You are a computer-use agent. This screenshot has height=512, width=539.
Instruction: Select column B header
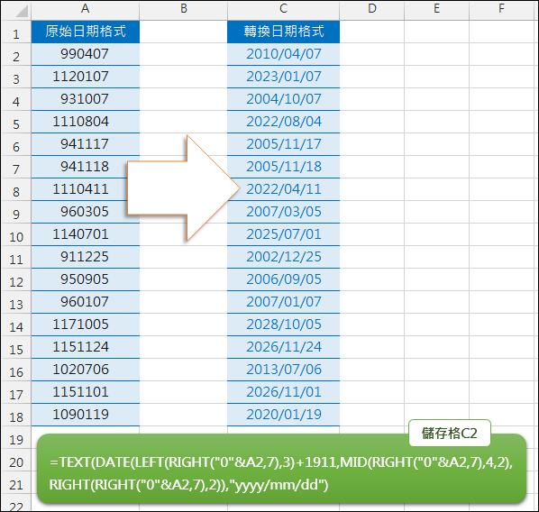point(184,9)
